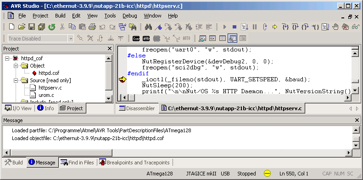
Task: Click the AUTO toolbar button
Action: coord(186,38)
